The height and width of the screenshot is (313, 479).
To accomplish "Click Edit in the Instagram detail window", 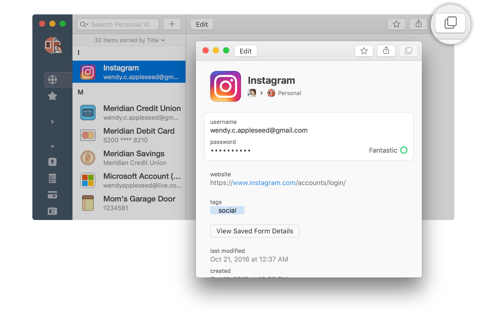I will [x=246, y=51].
